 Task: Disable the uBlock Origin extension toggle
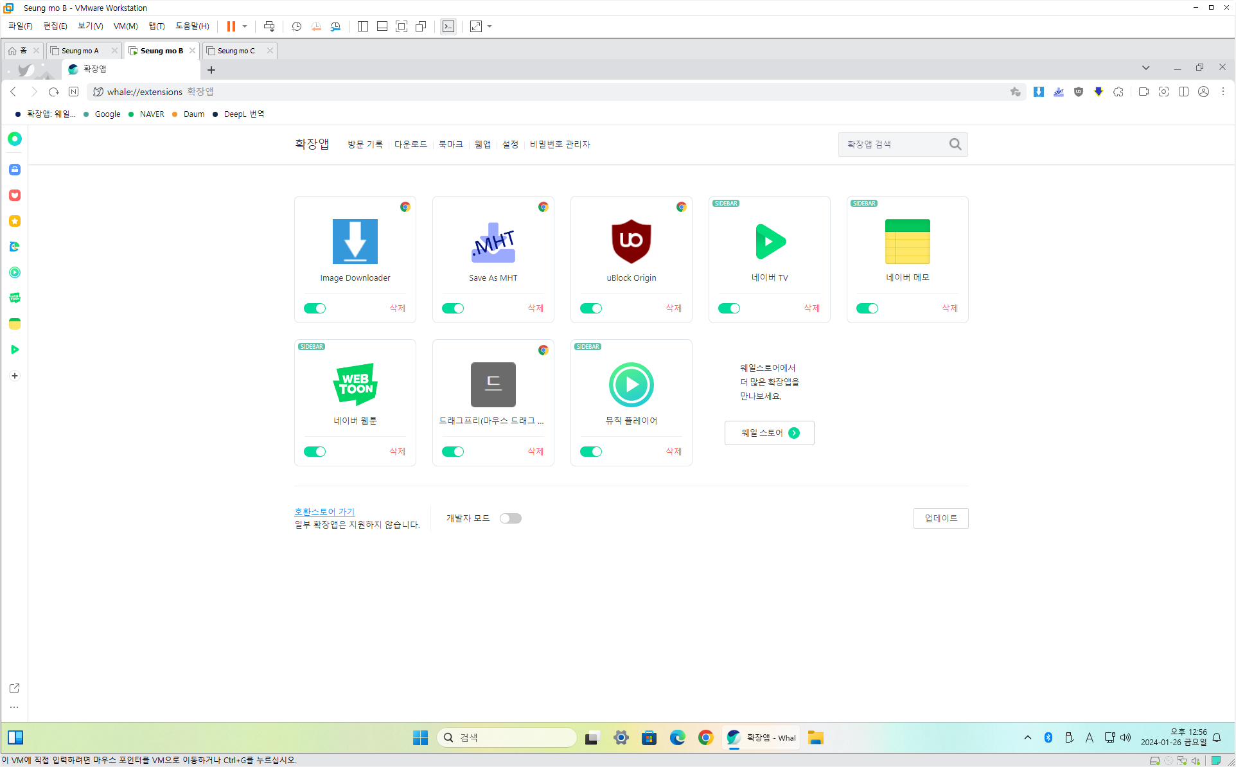[x=591, y=308]
